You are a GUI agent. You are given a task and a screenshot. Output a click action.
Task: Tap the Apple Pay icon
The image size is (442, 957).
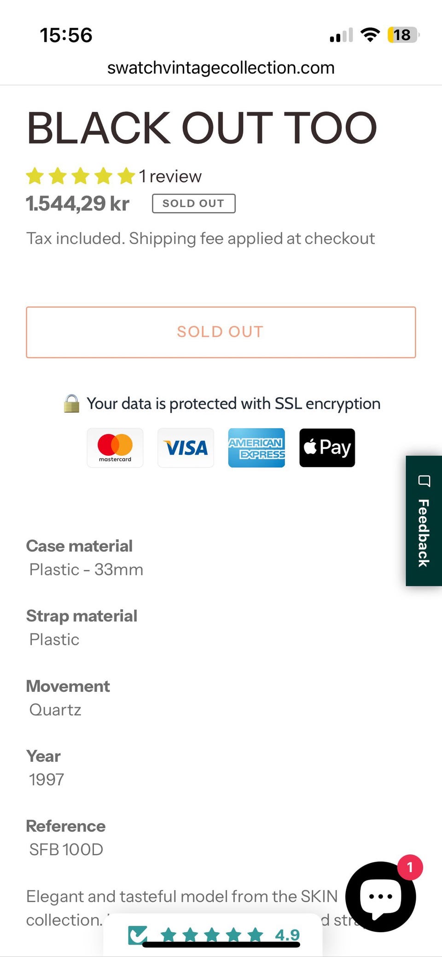[x=327, y=448]
